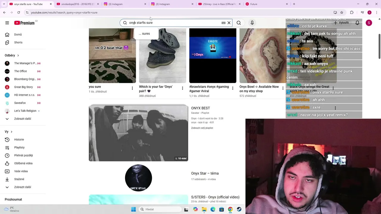
Task: Open the notifications bell
Action: pos(357,23)
